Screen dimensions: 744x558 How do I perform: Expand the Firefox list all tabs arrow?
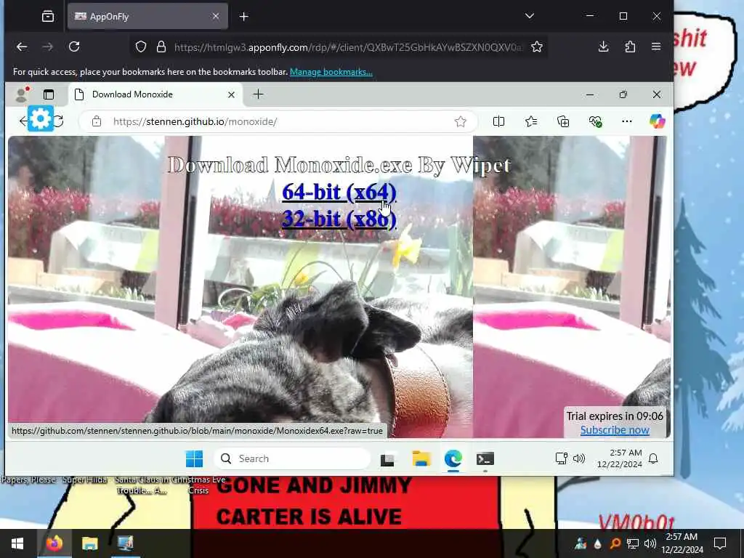click(530, 16)
